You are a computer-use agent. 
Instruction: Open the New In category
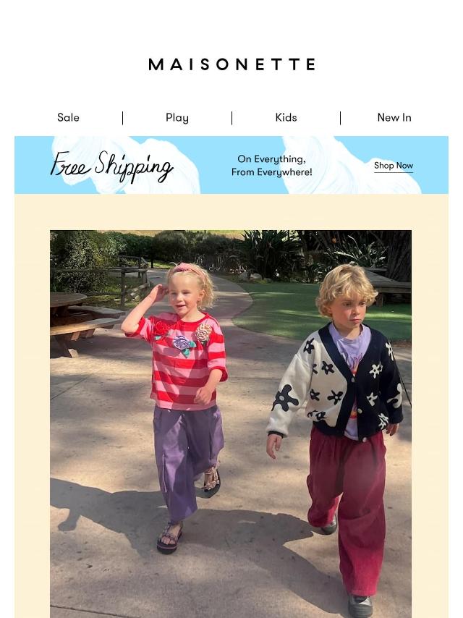(394, 117)
